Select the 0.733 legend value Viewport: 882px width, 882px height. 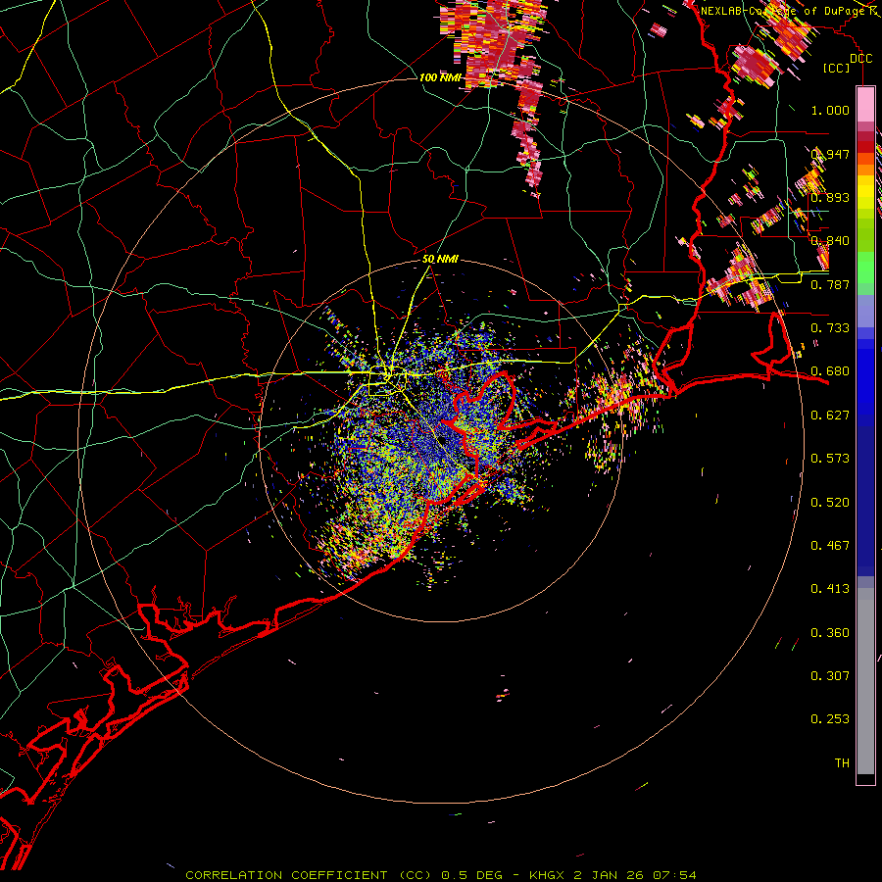click(x=830, y=327)
